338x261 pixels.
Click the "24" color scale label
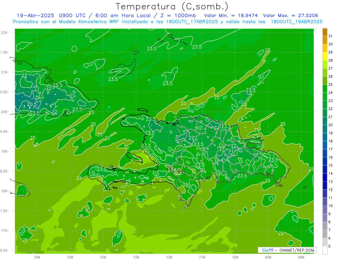[x=331, y=93]
